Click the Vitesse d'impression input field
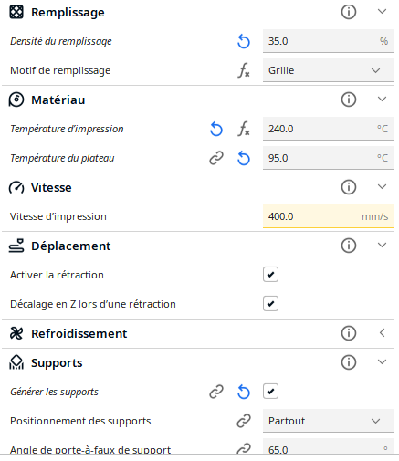 [x=328, y=216]
